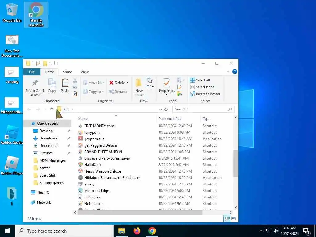Switch to the View ribbon tab
This screenshot has width=316, height=237.
pos(85,72)
